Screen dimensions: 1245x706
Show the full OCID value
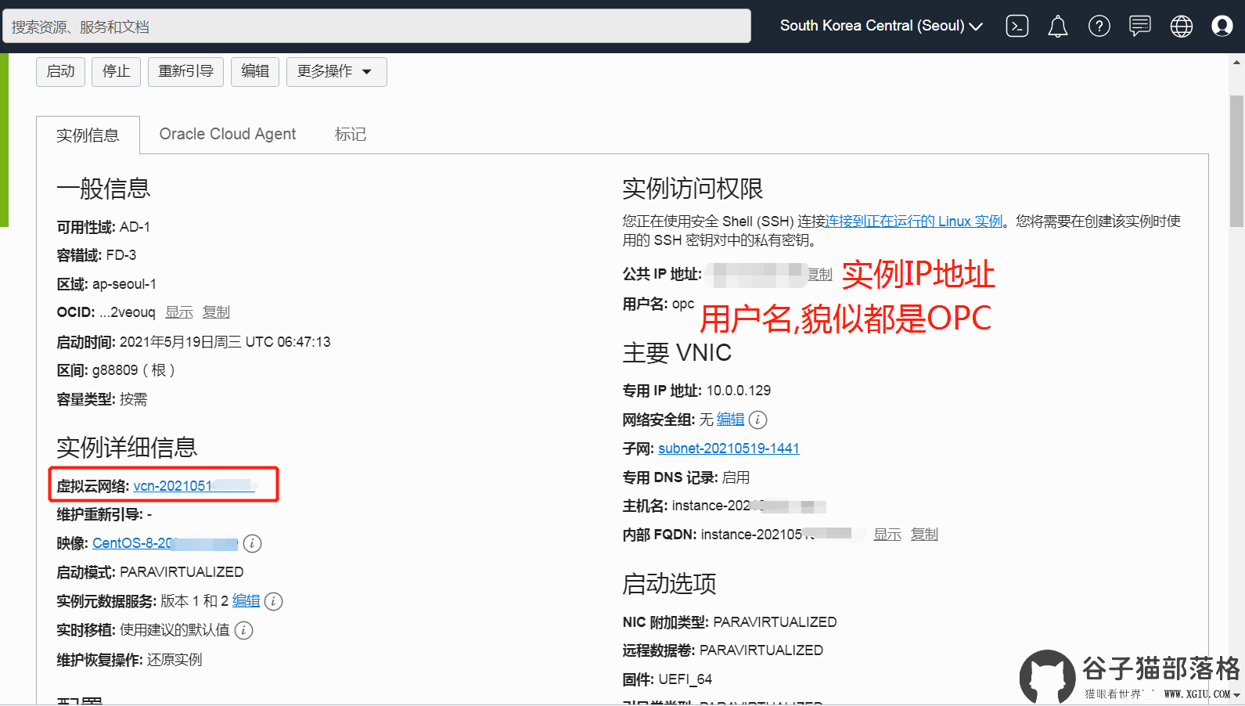(179, 312)
